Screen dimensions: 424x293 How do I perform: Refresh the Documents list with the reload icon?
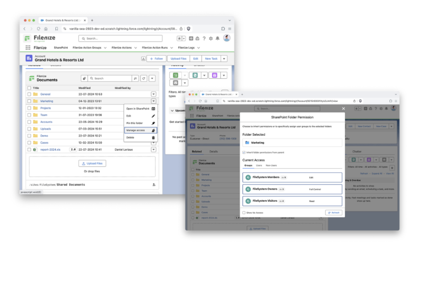(x=144, y=78)
